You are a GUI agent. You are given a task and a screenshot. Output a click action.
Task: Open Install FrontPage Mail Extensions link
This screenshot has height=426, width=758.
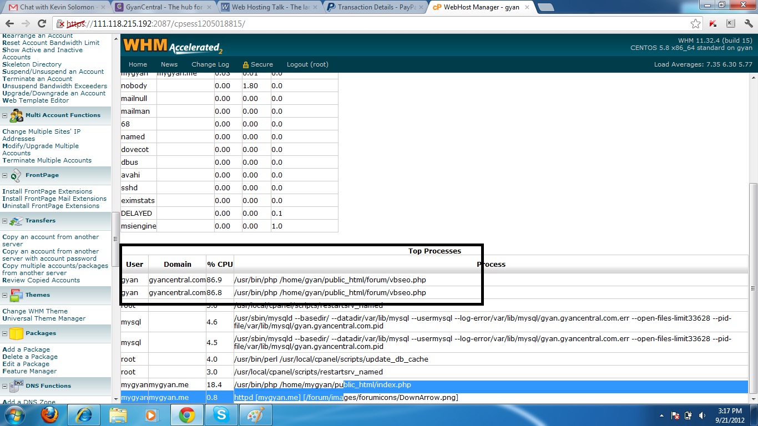point(54,199)
